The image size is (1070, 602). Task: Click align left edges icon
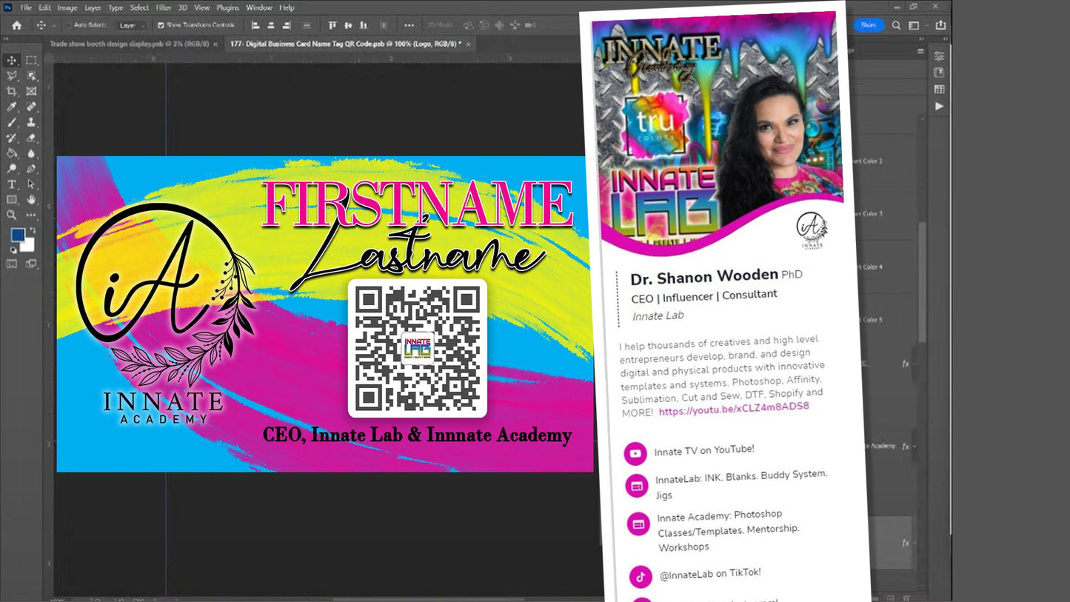tap(255, 25)
